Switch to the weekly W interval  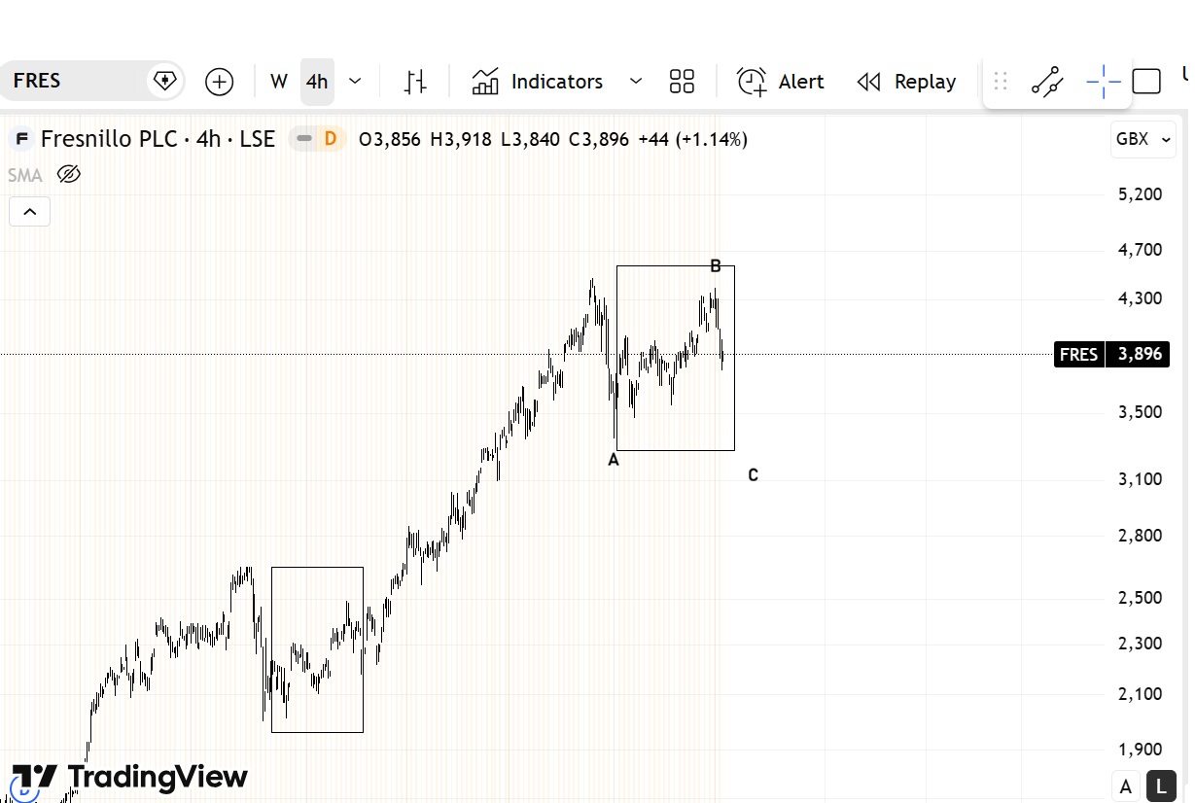(x=279, y=82)
